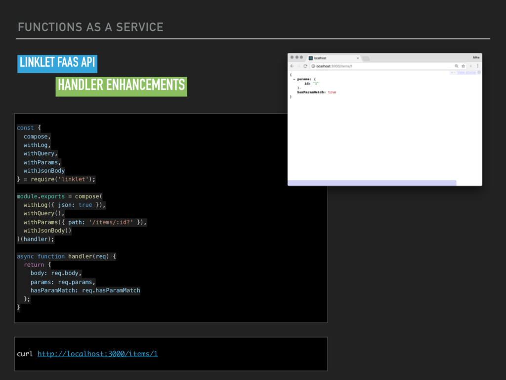
Task: Go back in the browser window
Action: 292,66
